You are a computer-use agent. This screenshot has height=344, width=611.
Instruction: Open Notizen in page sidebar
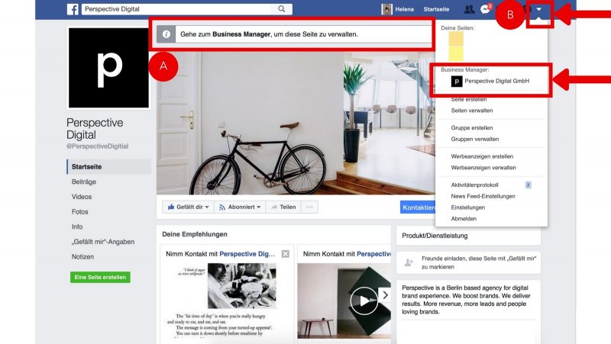click(x=82, y=257)
